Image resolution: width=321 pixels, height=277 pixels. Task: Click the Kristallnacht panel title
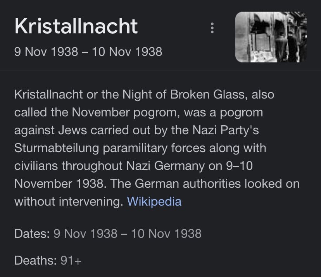click(76, 26)
